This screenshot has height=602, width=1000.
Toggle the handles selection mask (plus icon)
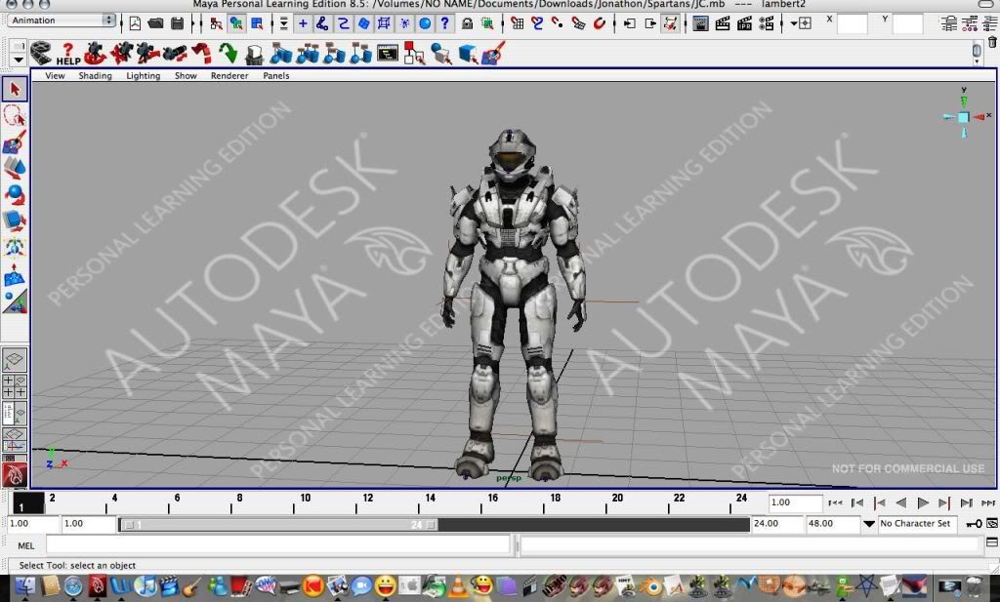pos(303,24)
